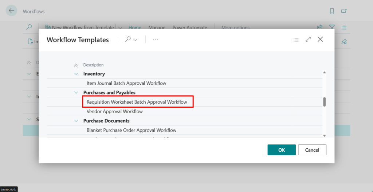Select Vendor Approval Workflow template

click(x=114, y=112)
